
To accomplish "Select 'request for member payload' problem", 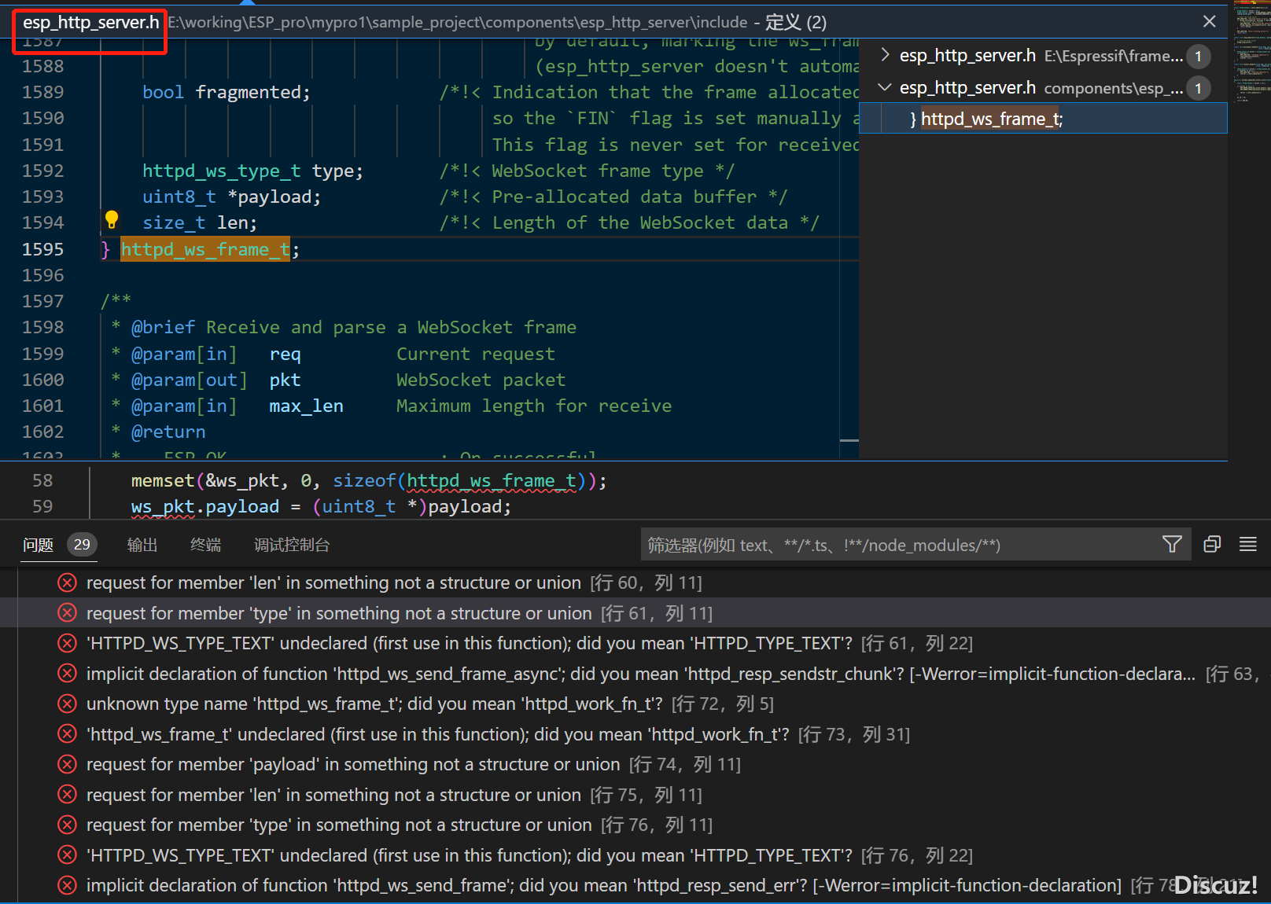I will coord(635,764).
